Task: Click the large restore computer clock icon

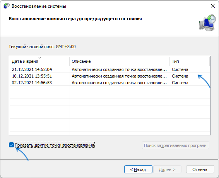Action: click(x=207, y=22)
